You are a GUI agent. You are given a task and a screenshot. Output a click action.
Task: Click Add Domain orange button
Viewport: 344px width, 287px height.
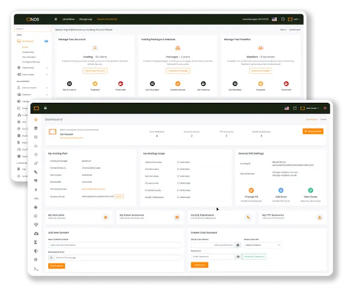pos(57,266)
